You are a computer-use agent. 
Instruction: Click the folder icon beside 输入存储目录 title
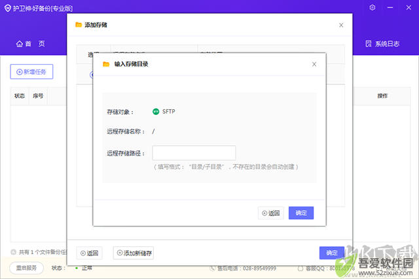click(106, 64)
